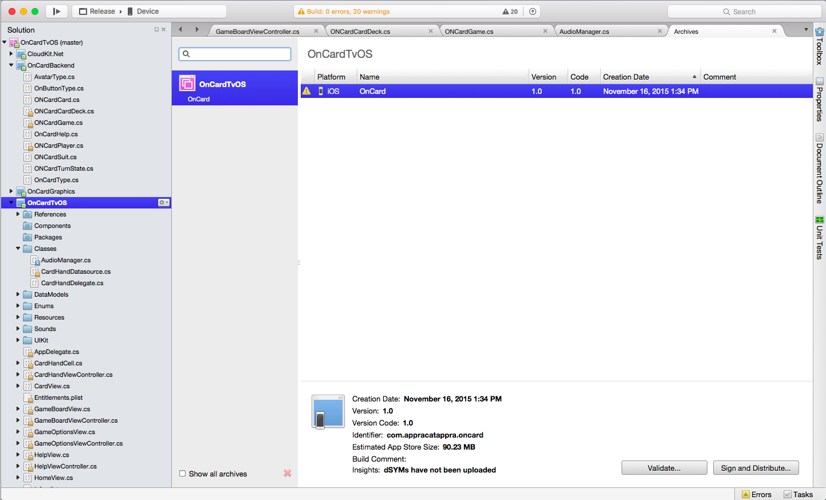The height and width of the screenshot is (500, 826).
Task: Select the Packages folder
Action: (x=48, y=237)
